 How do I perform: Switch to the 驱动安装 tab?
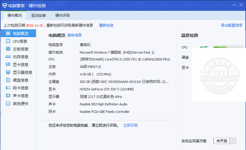coord(38,15)
